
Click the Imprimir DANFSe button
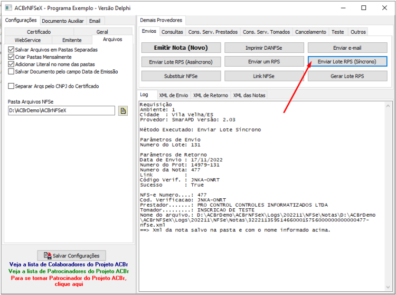click(x=264, y=48)
